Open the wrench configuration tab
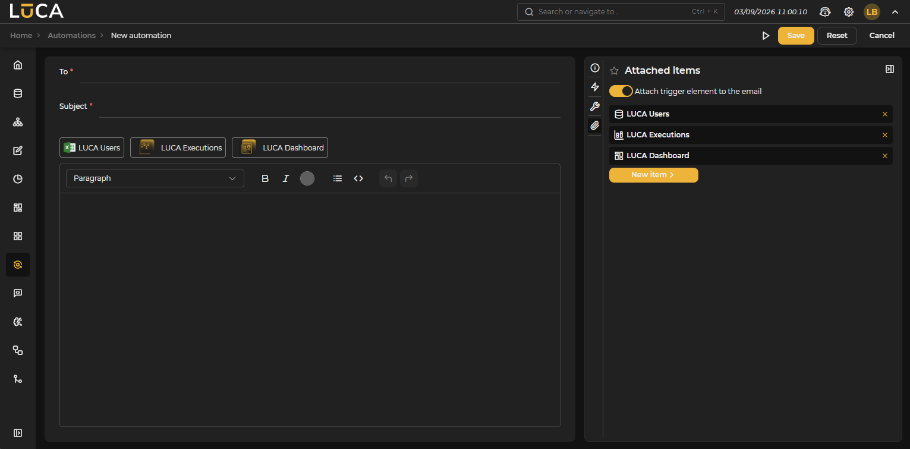This screenshot has height=449, width=910. click(595, 106)
